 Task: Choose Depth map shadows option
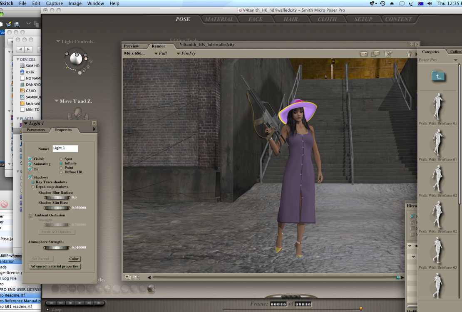click(x=33, y=187)
